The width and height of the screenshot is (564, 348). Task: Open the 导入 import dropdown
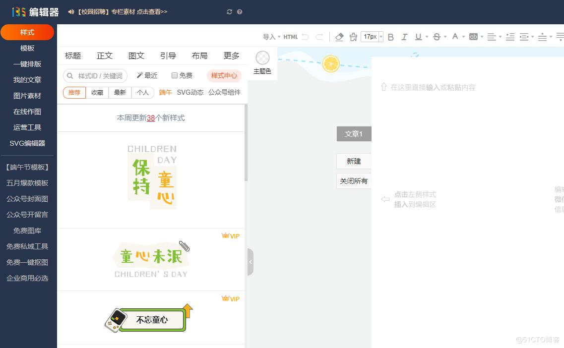point(268,37)
